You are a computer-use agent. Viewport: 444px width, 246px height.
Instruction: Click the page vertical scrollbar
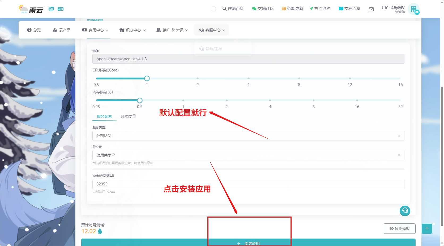(x=442, y=156)
